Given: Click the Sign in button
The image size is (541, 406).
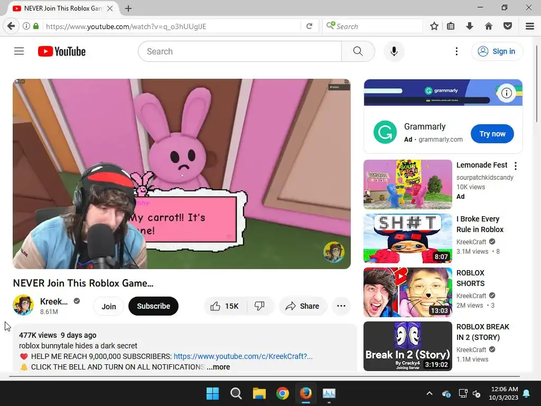Looking at the screenshot, I should pyautogui.click(x=497, y=51).
